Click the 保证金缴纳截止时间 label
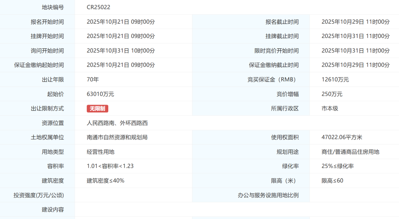The height and width of the screenshot is (219, 399). [274, 65]
